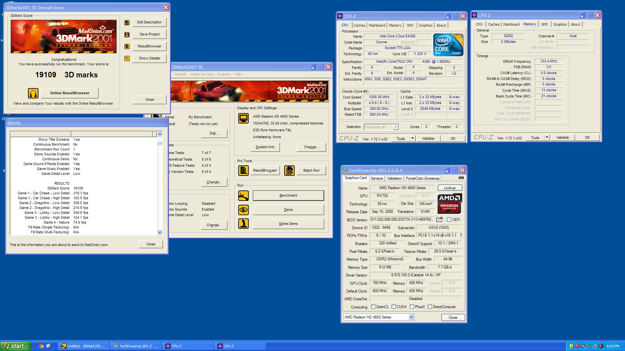
Task: Click the Benchmark run icon
Action: [x=243, y=196]
